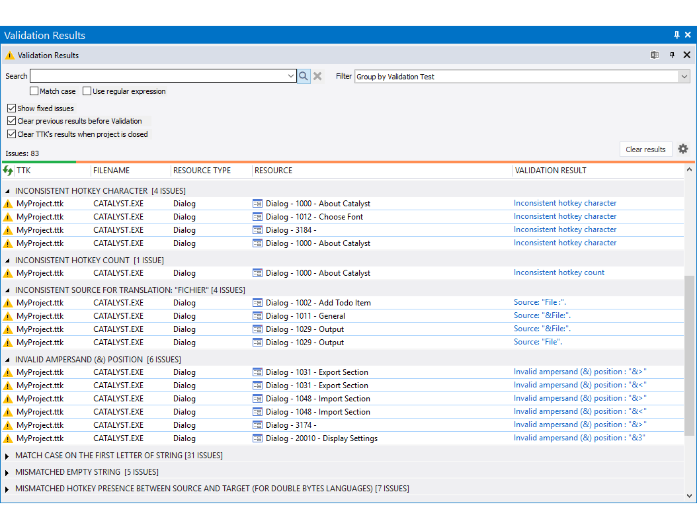
Task: Click dialog icon beside Dialog - 20010 - Display Settings
Action: click(x=258, y=438)
